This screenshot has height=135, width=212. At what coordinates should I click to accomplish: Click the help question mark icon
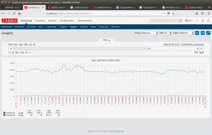coord(197,20)
